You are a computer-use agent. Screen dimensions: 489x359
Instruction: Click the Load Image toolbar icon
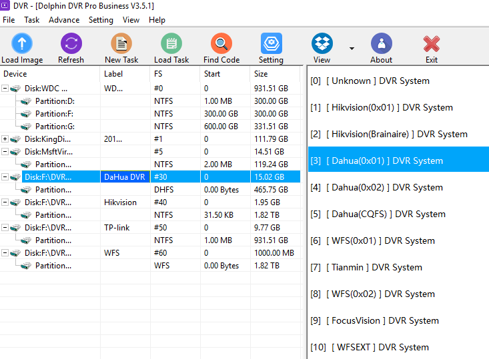point(22,43)
